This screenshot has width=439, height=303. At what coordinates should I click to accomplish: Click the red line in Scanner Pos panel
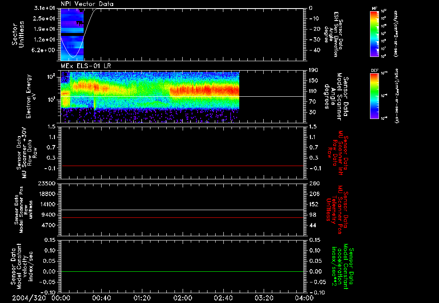click(x=182, y=217)
